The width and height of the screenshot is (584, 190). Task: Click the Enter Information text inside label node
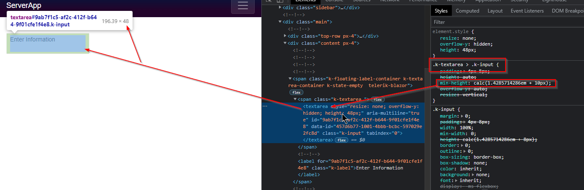pyautogui.click(x=380, y=168)
